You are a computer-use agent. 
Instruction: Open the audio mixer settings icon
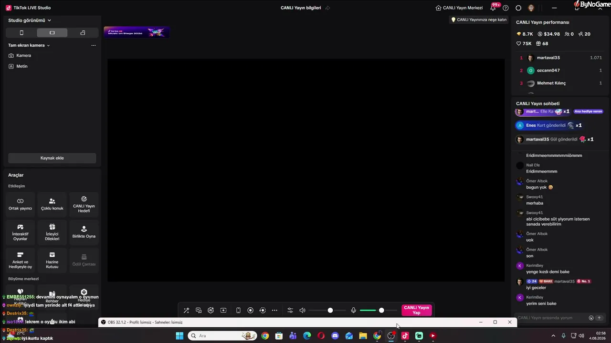(x=290, y=311)
